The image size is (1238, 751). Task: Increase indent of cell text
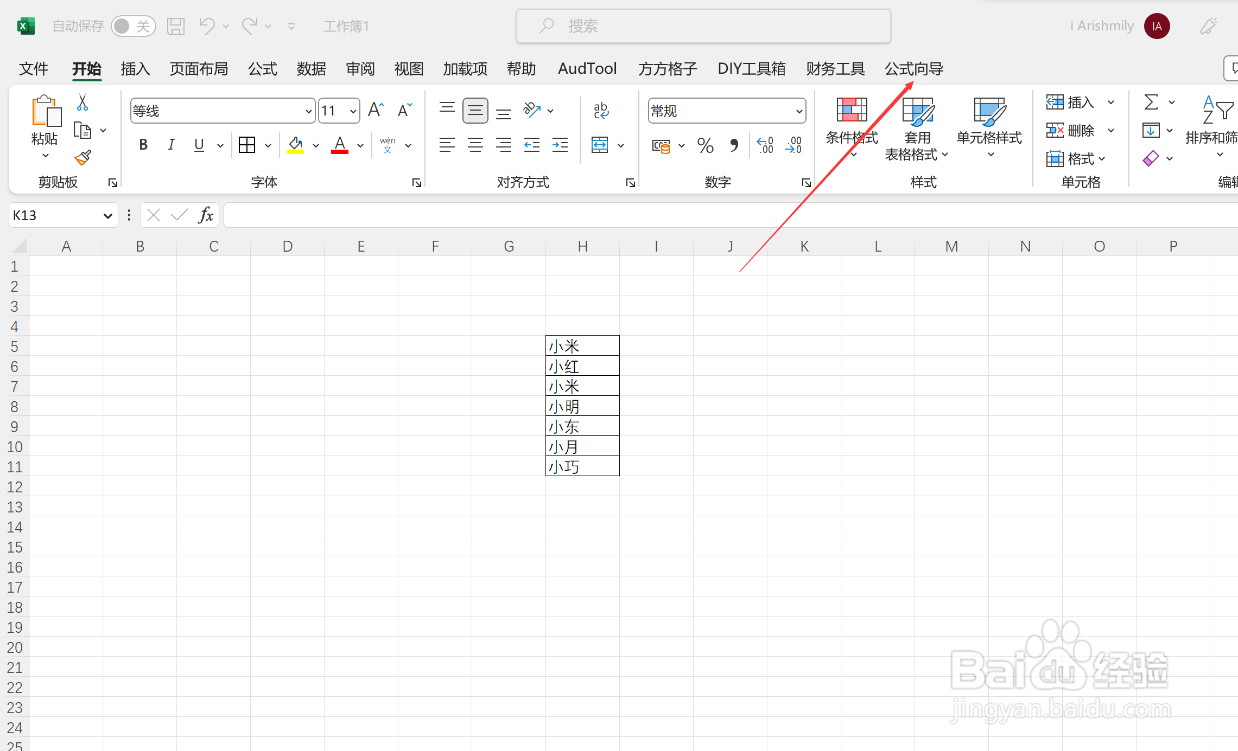(560, 145)
